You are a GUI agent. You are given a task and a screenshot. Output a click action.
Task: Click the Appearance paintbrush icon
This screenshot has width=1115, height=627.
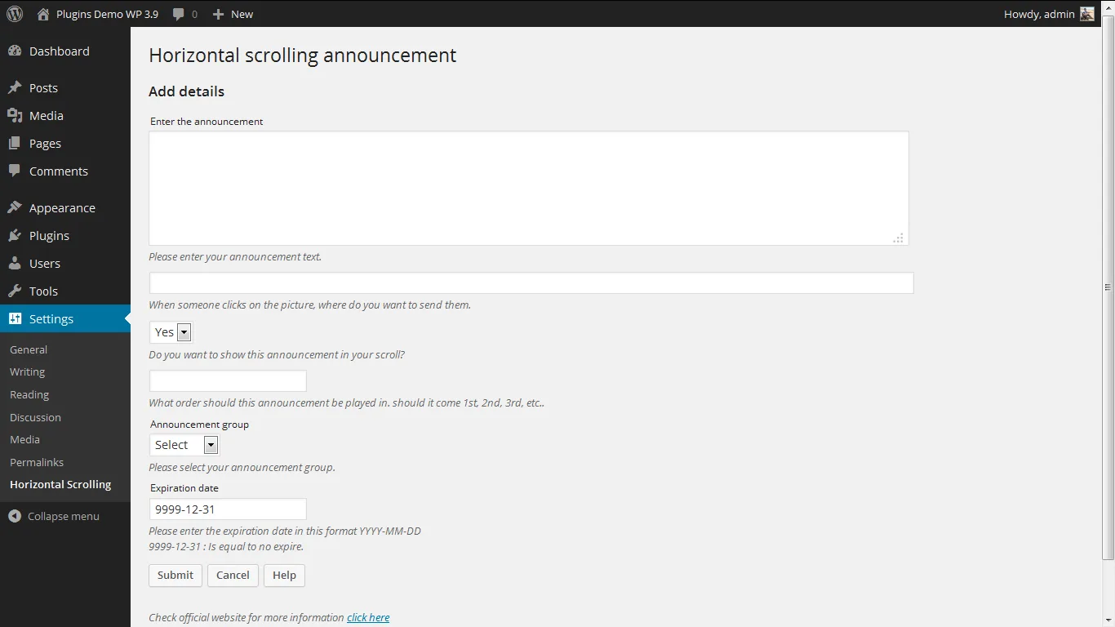coord(15,207)
